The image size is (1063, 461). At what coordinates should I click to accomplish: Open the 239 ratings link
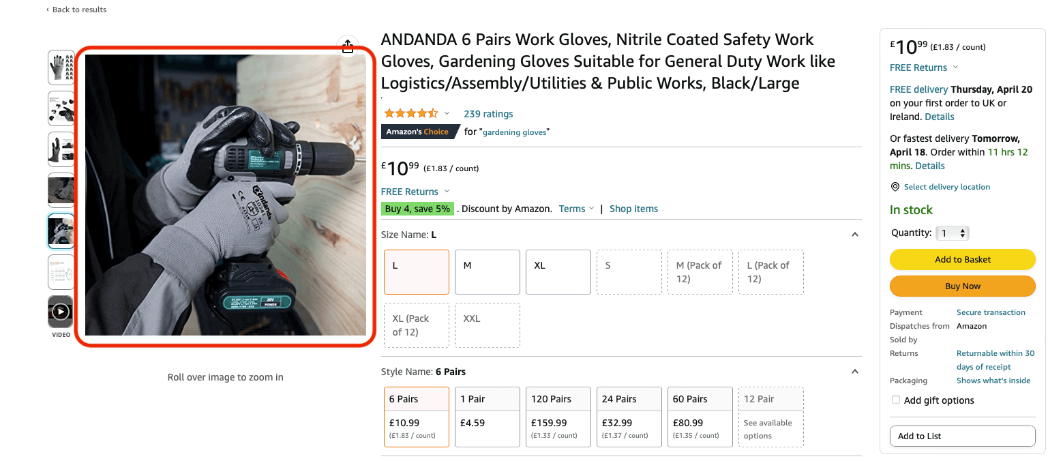[488, 114]
